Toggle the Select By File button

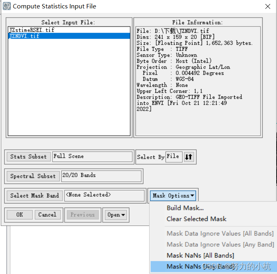pyautogui.click(x=174, y=157)
